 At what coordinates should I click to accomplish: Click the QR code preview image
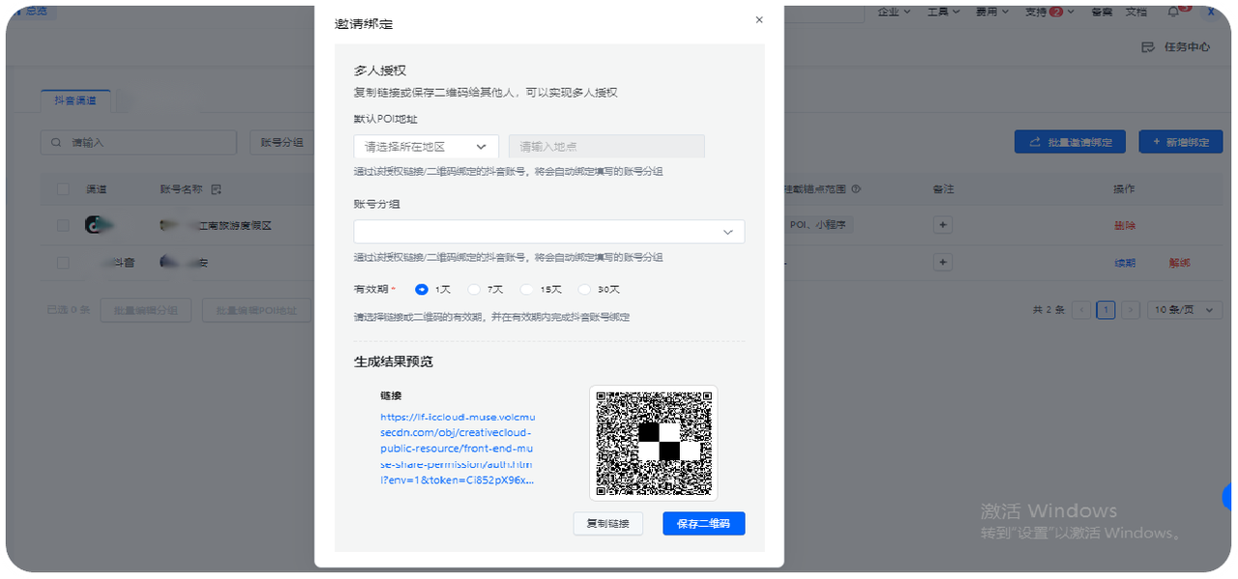653,443
